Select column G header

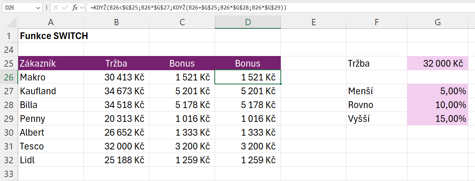(437, 22)
